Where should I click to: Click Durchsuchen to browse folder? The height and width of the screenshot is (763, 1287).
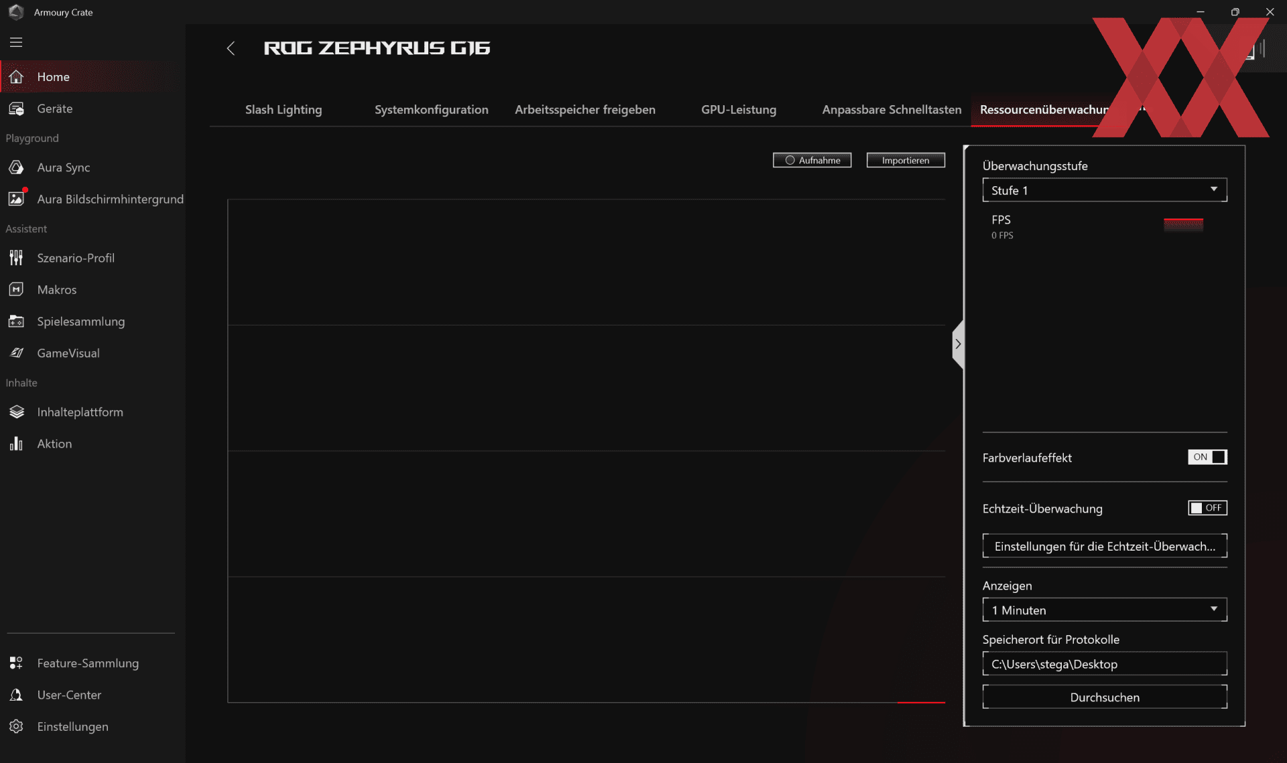point(1104,697)
